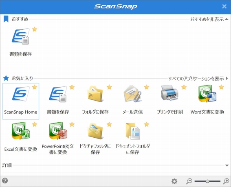
Task: Click the 詳細 section label
Action: (x=7, y=165)
